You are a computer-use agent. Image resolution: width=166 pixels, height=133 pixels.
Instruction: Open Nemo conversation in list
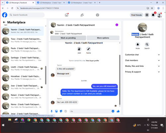click(x=22, y=106)
